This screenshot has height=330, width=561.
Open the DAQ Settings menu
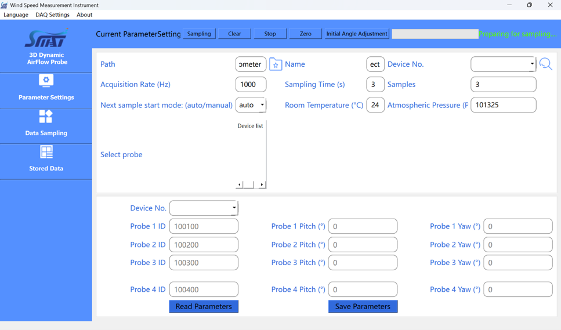point(52,14)
